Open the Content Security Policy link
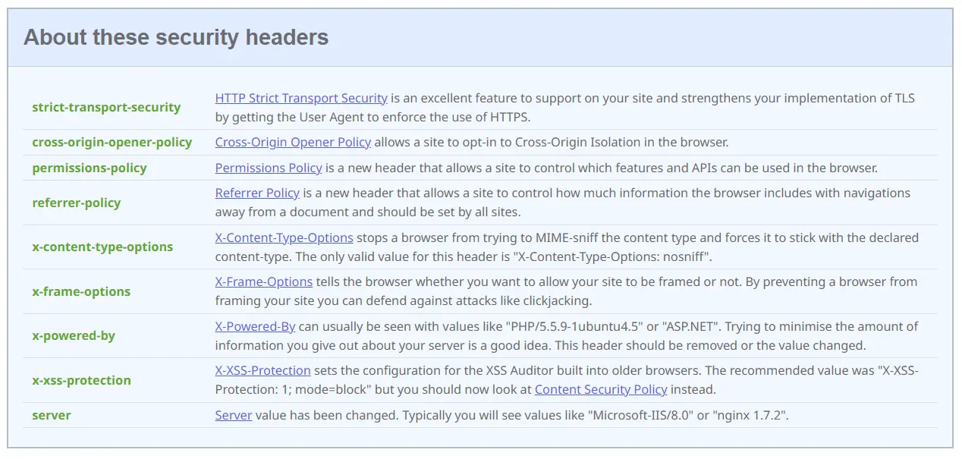The image size is (962, 459). 601,390
